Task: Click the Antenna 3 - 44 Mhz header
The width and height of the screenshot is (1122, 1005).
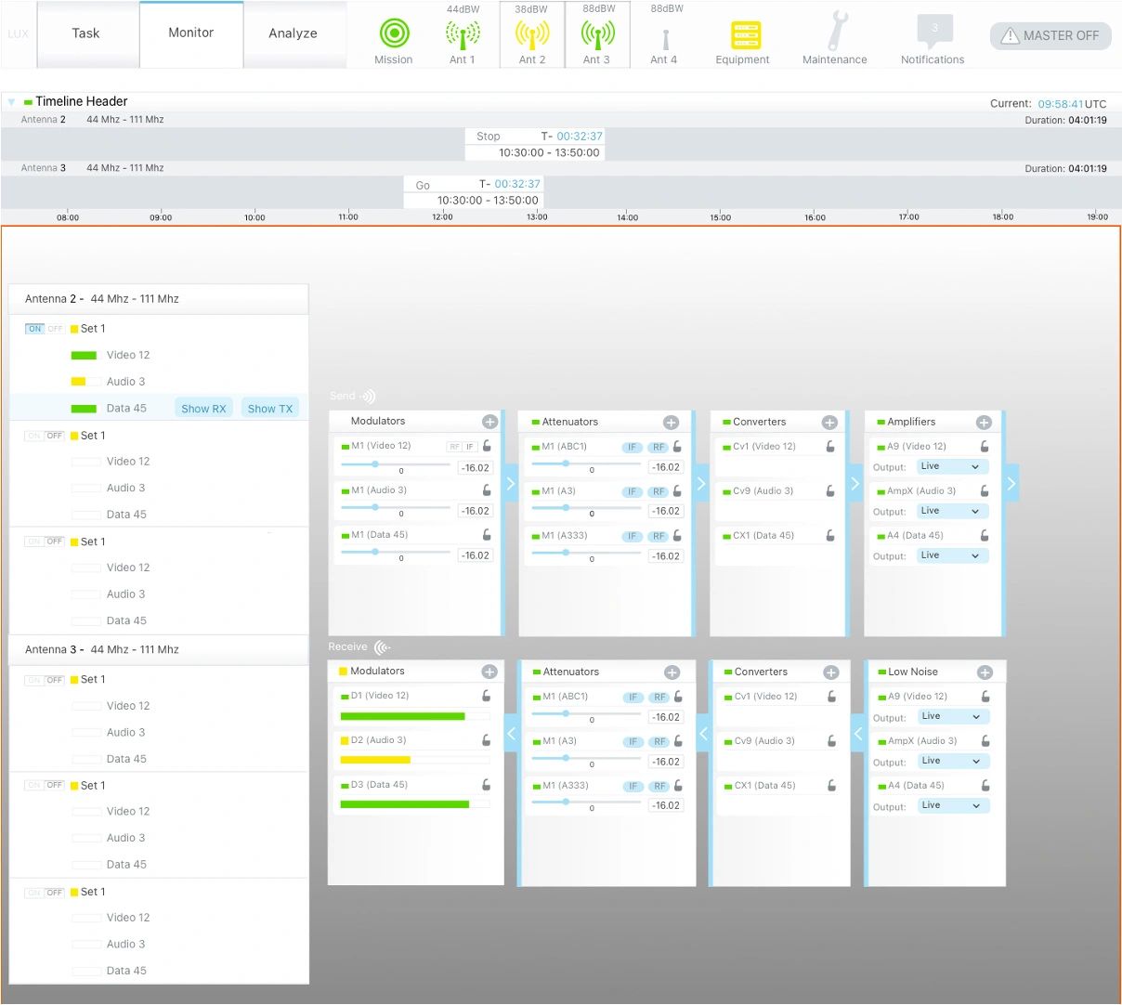Action: [x=159, y=650]
